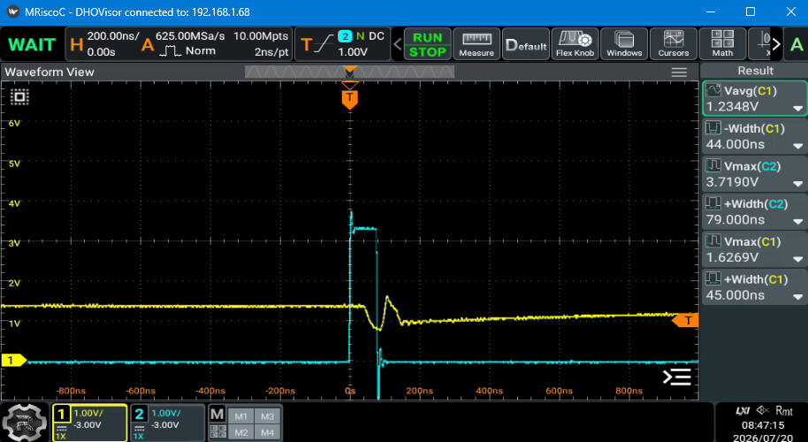Click the Vmax(C1) measurement icon
Image resolution: width=808 pixels, height=442 pixels.
click(713, 240)
